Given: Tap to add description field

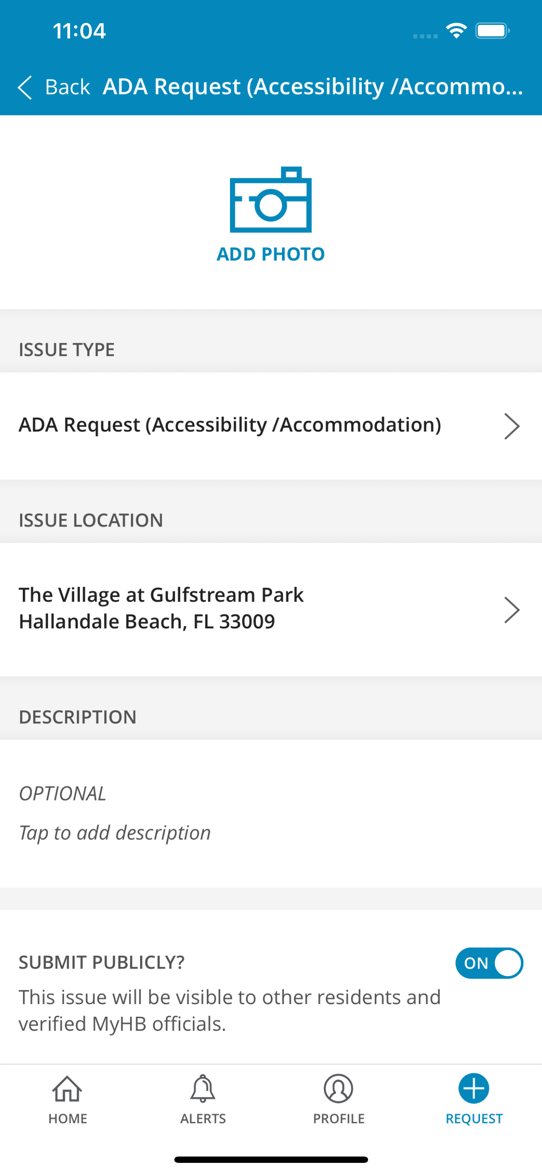Looking at the screenshot, I should [271, 813].
